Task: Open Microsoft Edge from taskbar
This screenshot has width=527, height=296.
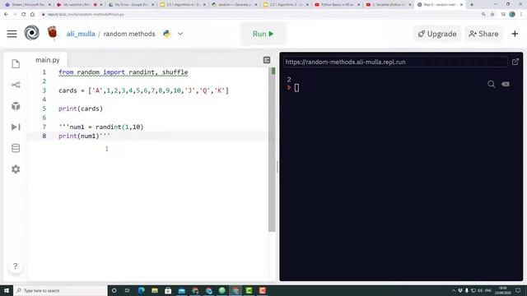Action: pyautogui.click(x=141, y=290)
